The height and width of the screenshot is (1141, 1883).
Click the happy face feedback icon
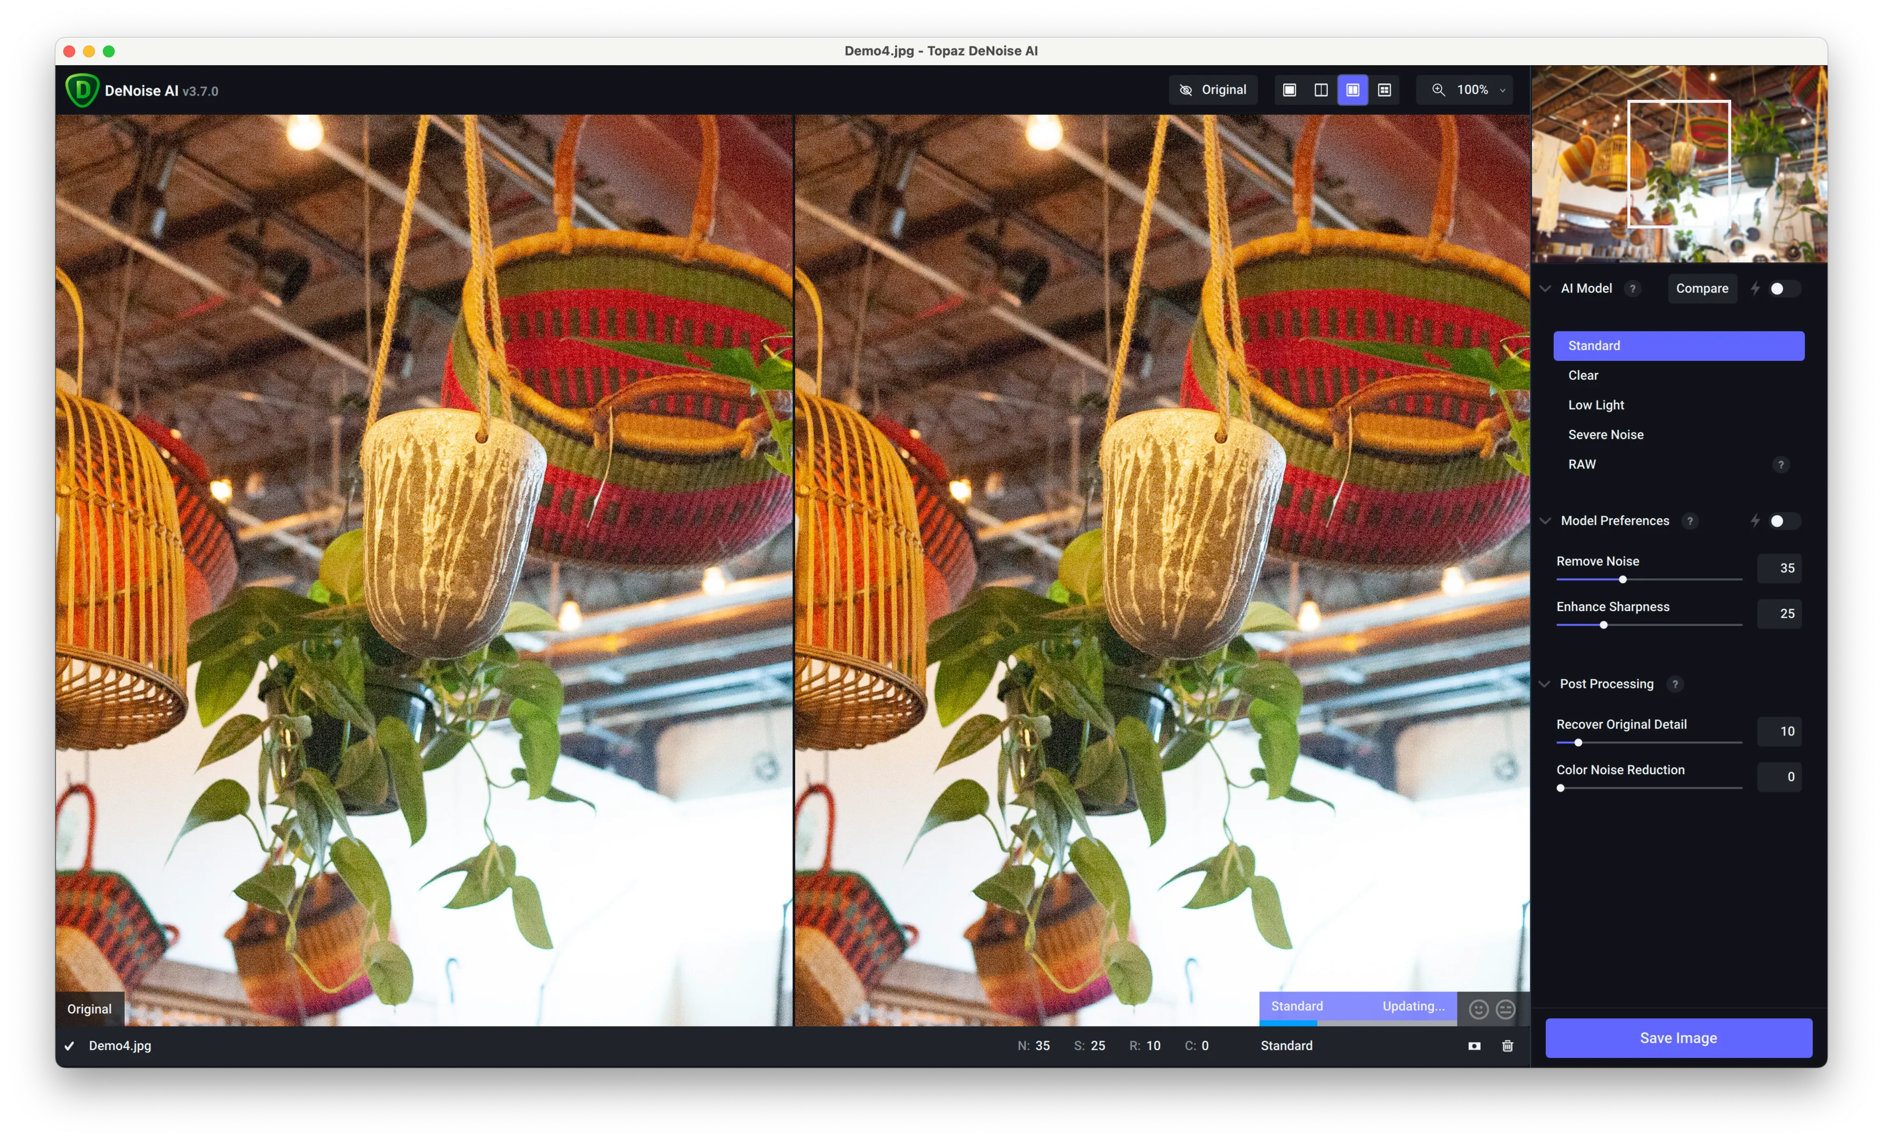[1478, 1010]
